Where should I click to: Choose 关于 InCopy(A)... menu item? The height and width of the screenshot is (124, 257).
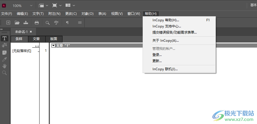pos(179,41)
